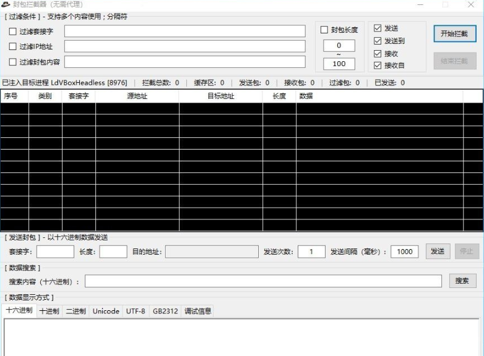Click the 长度 input field
Screen dimensions: 484x356
(113, 252)
